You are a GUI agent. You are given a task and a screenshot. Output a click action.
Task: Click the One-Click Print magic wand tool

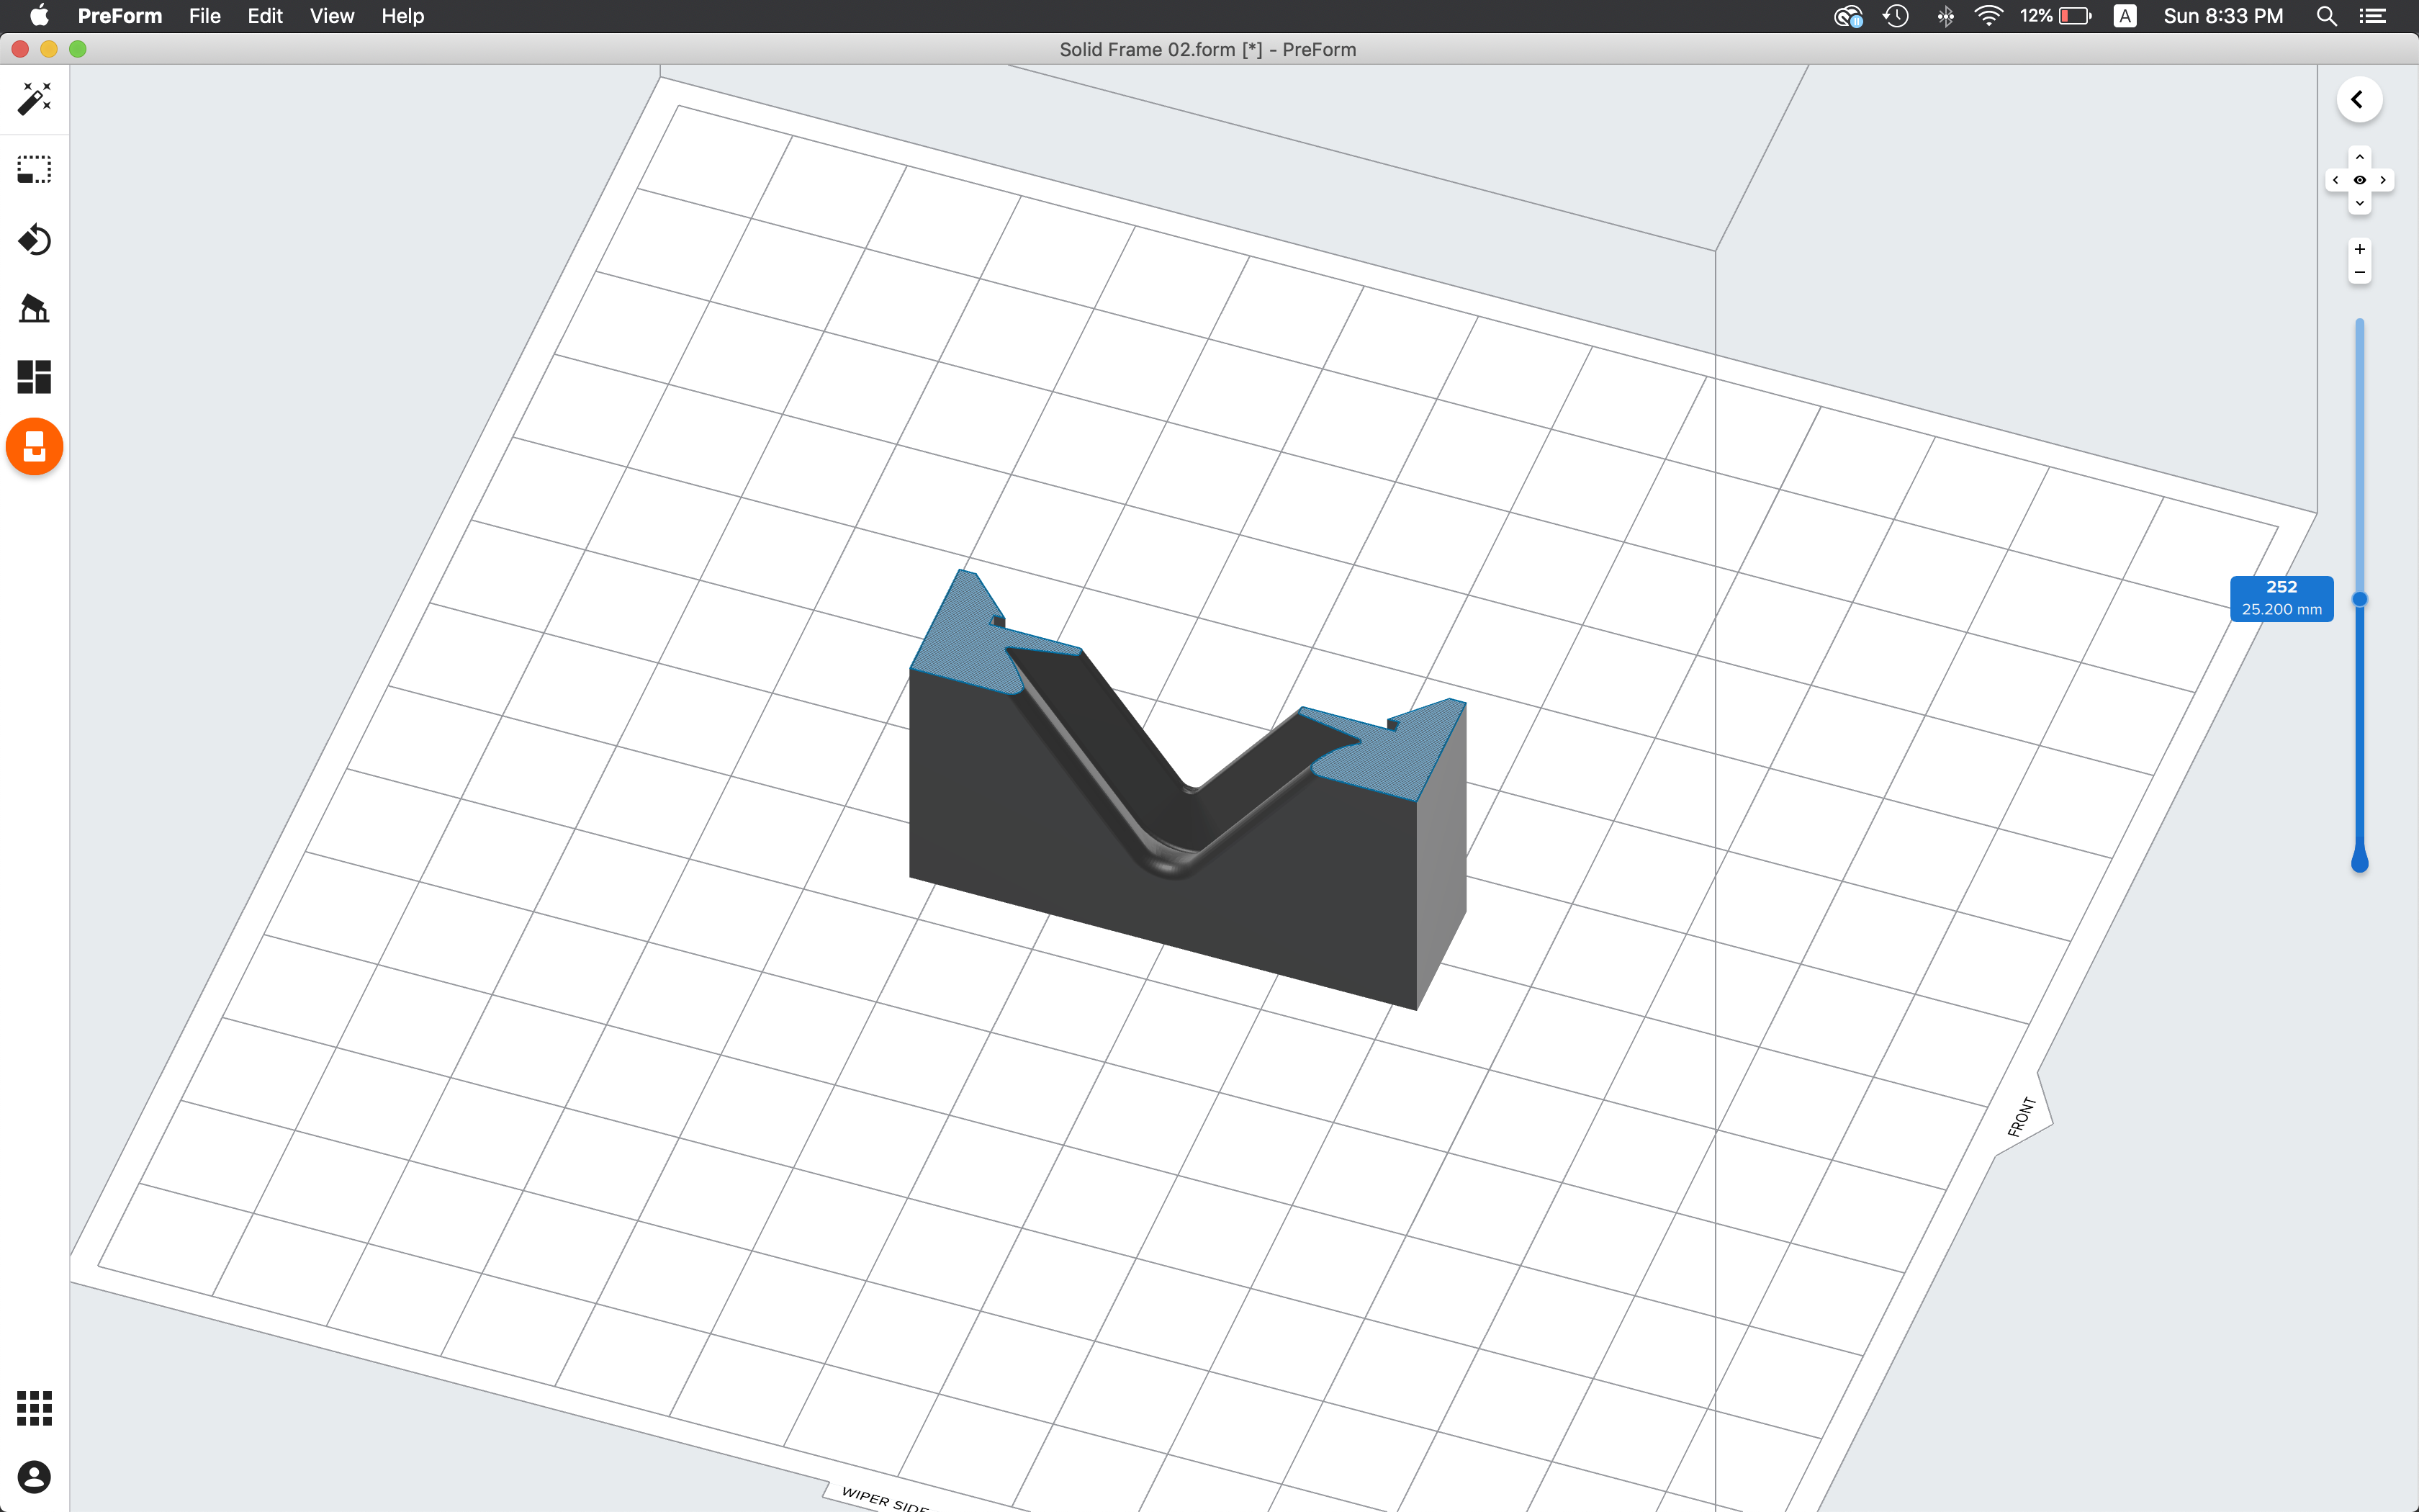point(34,99)
